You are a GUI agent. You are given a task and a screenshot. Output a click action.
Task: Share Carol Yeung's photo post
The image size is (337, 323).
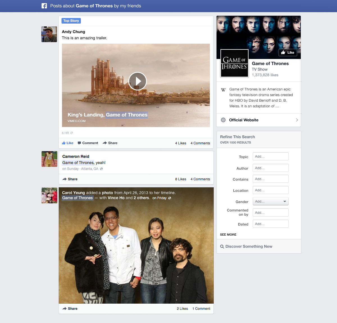point(70,309)
